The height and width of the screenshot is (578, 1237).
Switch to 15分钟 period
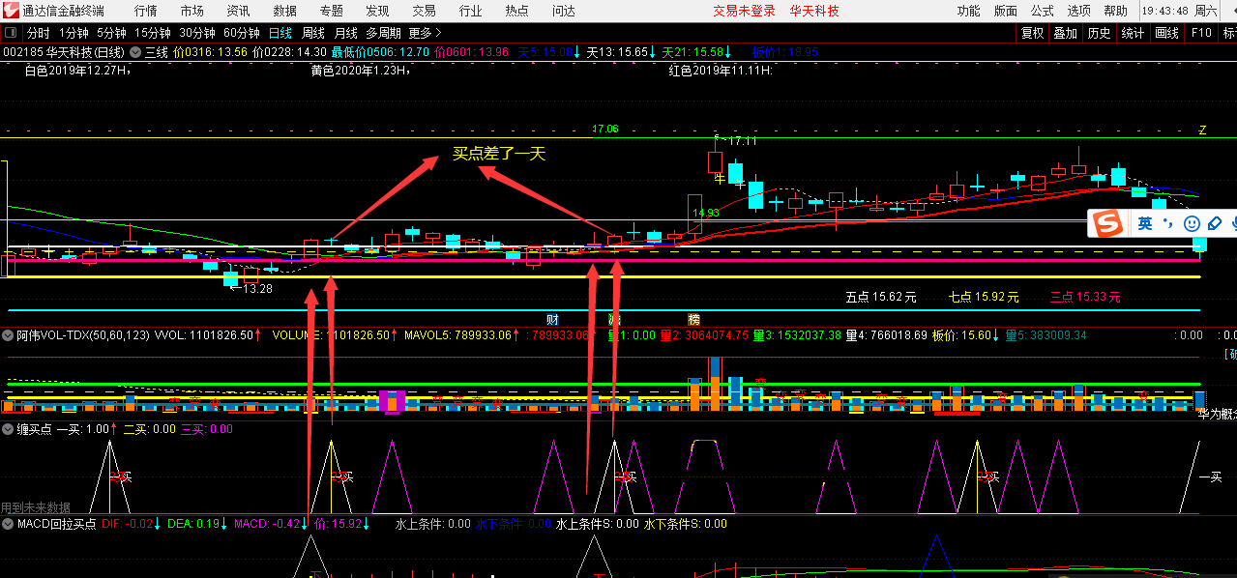(153, 33)
